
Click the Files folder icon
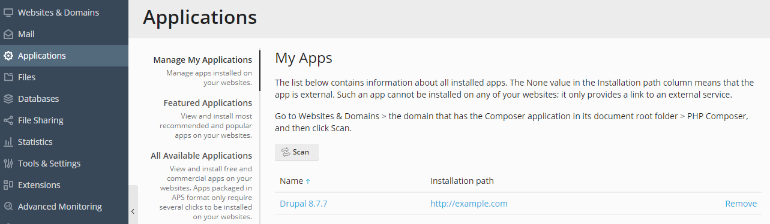[8, 77]
